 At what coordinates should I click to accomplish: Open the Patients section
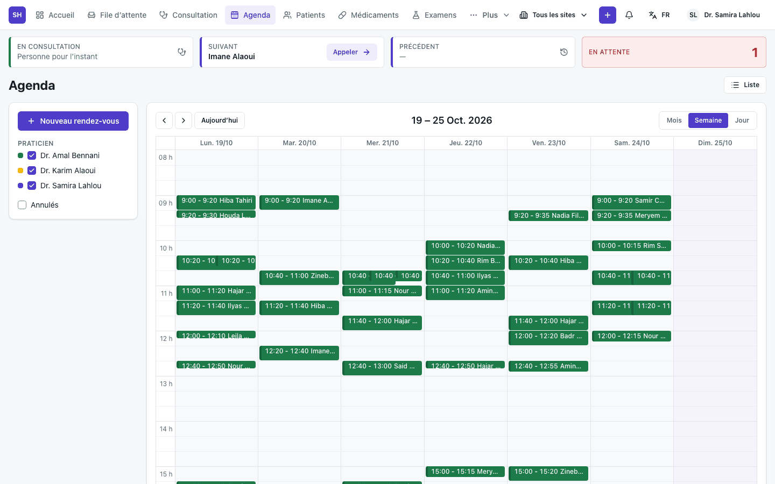(305, 15)
